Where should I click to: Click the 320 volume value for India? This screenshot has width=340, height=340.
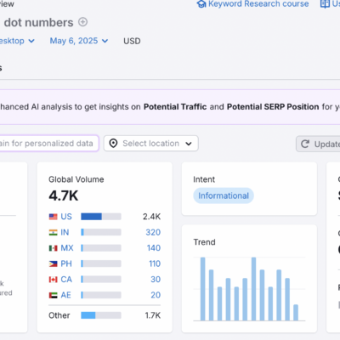153,232
